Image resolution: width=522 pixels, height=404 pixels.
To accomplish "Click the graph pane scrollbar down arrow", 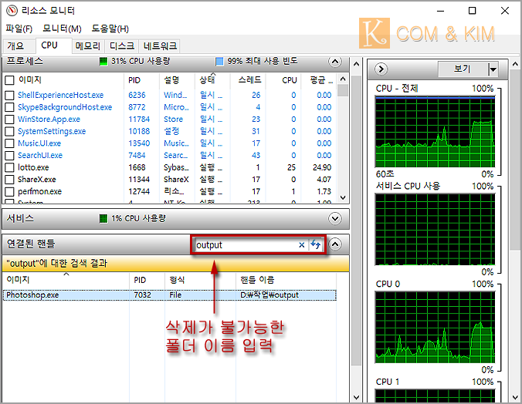I will click(x=515, y=397).
